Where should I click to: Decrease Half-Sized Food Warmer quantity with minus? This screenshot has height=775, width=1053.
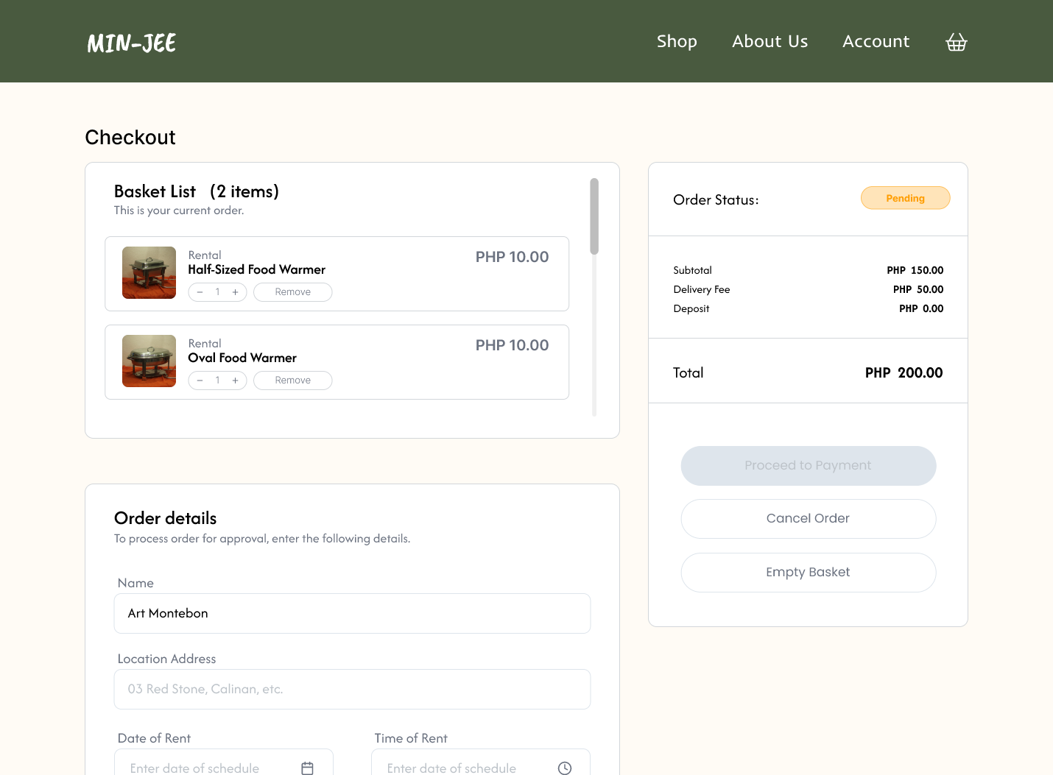(200, 292)
